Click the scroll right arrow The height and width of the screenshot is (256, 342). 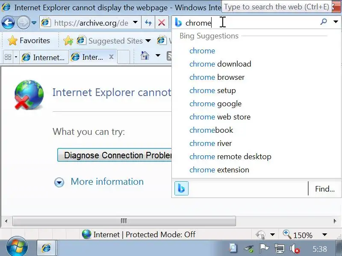click(335, 221)
